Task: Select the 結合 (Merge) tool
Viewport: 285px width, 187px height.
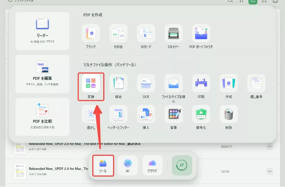Action: [118, 86]
